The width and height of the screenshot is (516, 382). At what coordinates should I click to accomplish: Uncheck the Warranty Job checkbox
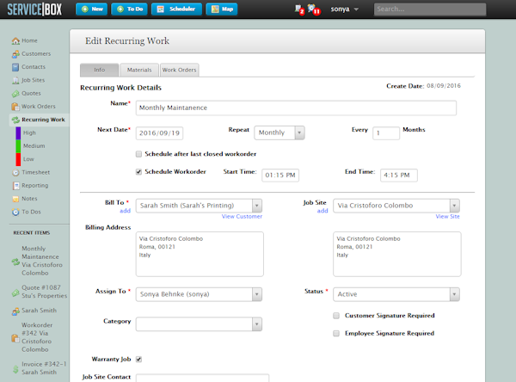pyautogui.click(x=138, y=360)
